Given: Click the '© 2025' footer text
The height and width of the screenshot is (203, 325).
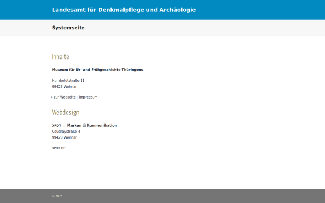Looking at the screenshot, I should click(57, 196).
